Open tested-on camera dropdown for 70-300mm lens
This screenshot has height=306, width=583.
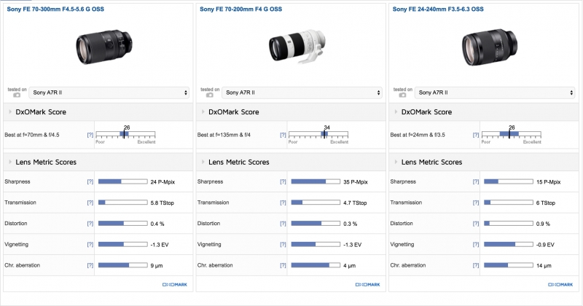tap(109, 93)
